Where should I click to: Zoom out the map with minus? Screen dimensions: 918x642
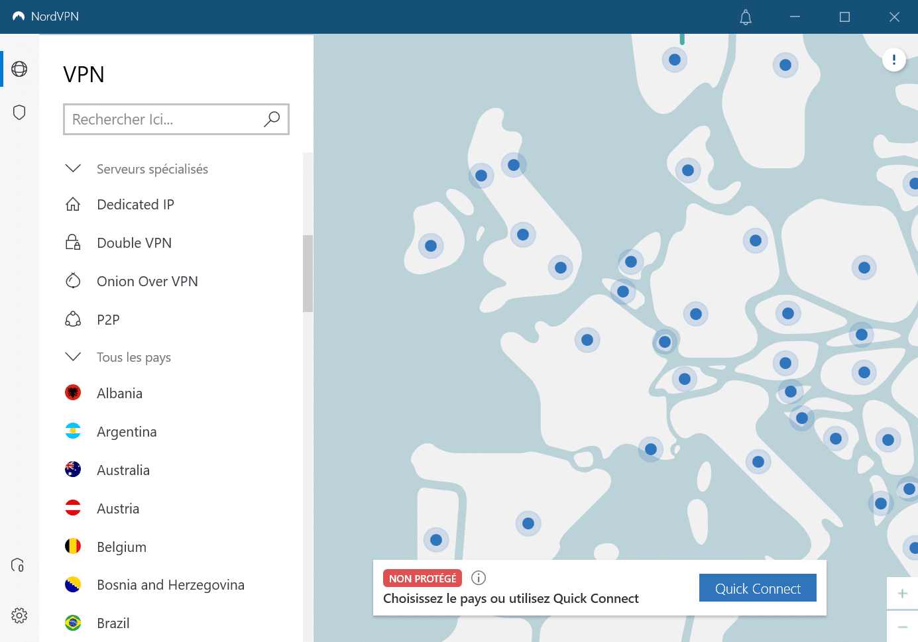tap(903, 627)
